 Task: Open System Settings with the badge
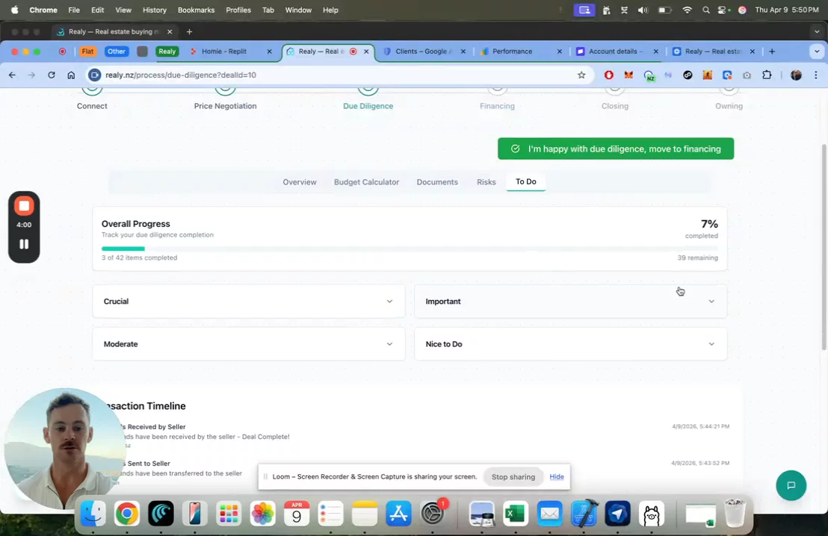coord(433,514)
